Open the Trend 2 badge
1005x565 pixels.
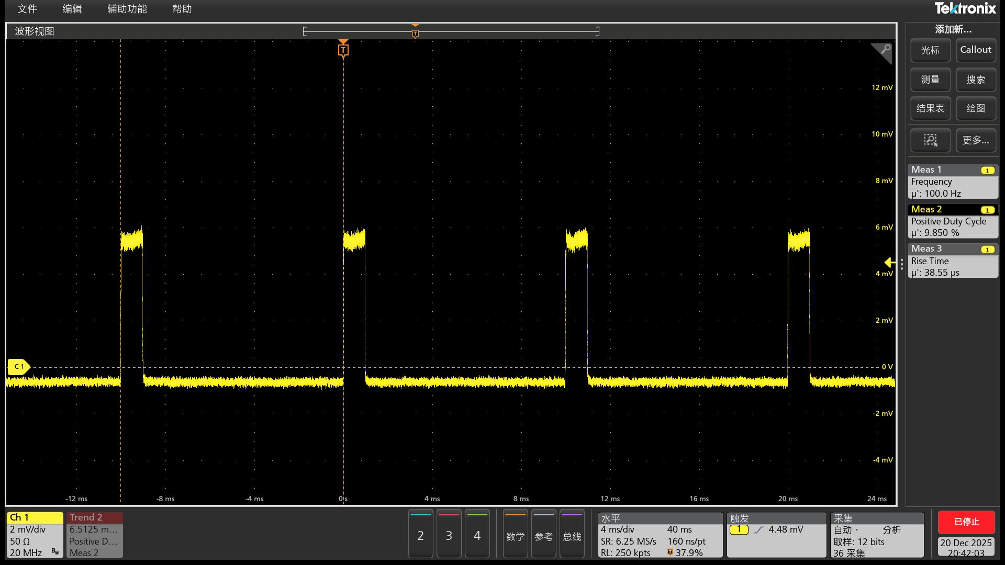(94, 535)
